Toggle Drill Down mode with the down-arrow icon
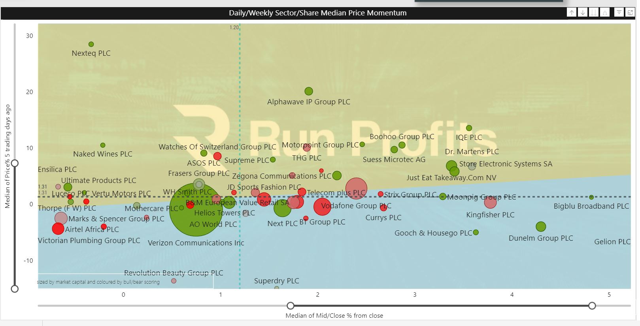Viewport: 640px width, 326px height. coord(583,13)
